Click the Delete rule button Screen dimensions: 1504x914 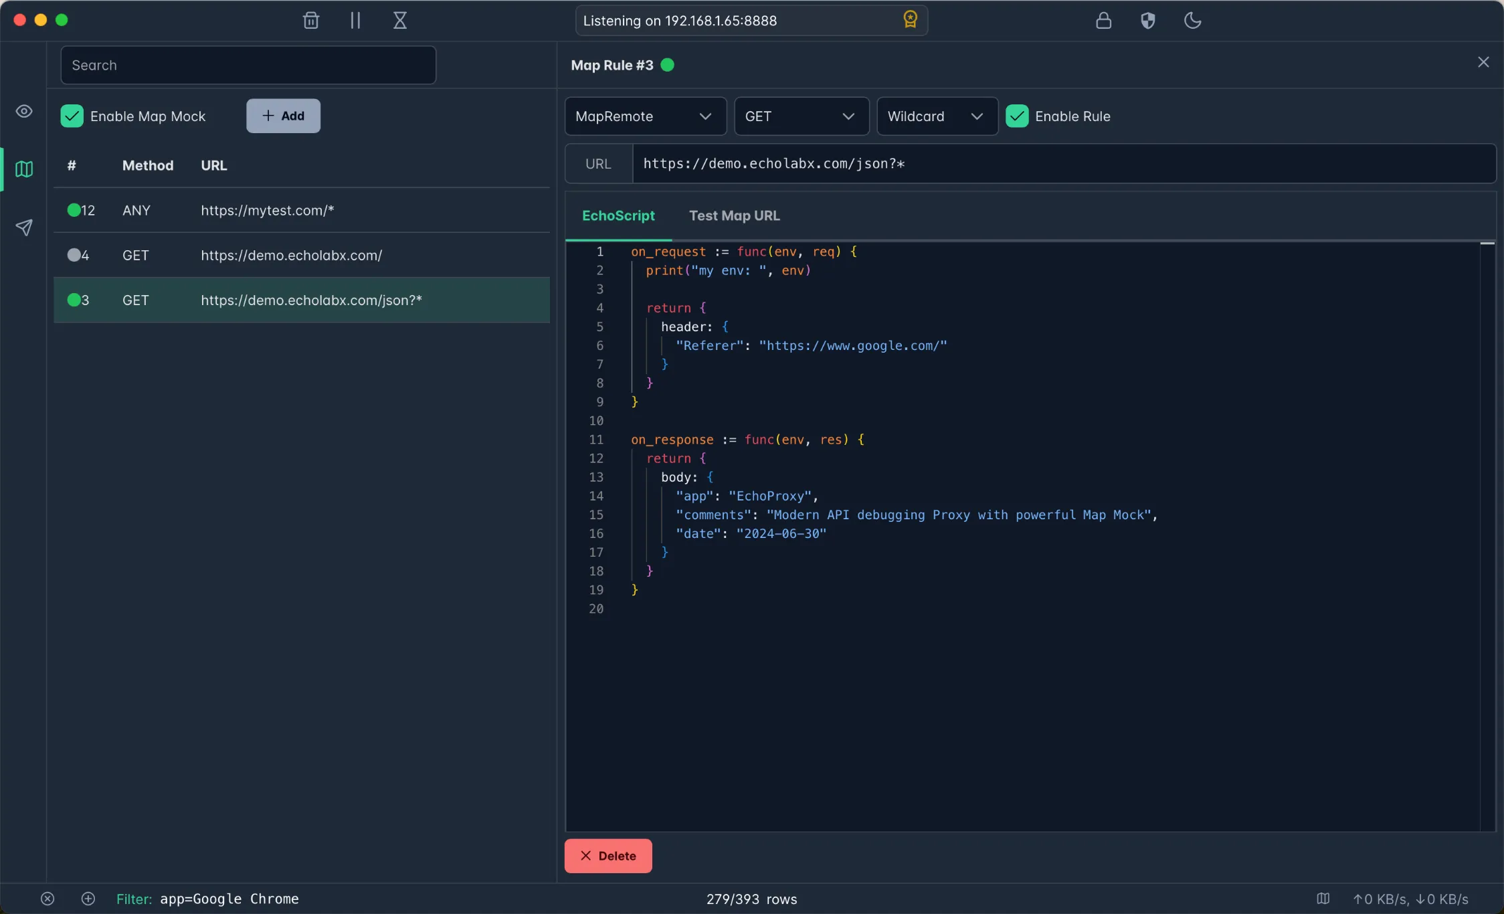tap(609, 856)
